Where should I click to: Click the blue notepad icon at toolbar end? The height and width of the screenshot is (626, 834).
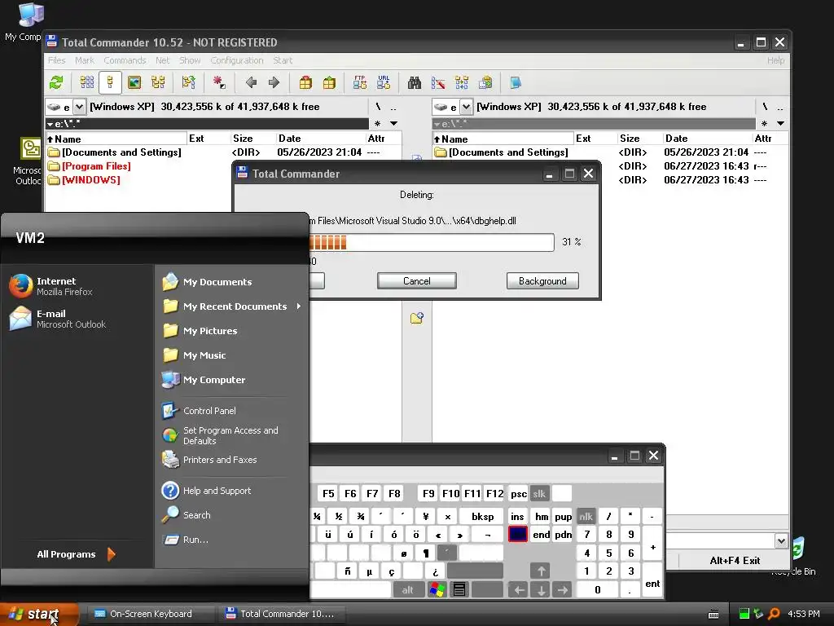point(516,82)
